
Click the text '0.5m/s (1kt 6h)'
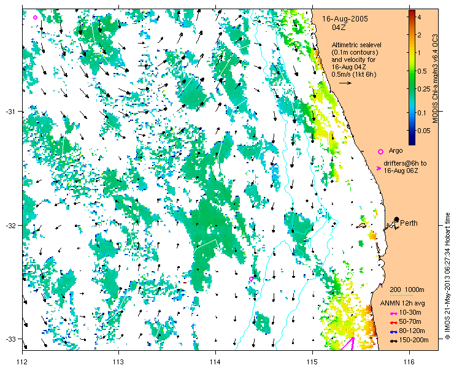pos(354,75)
